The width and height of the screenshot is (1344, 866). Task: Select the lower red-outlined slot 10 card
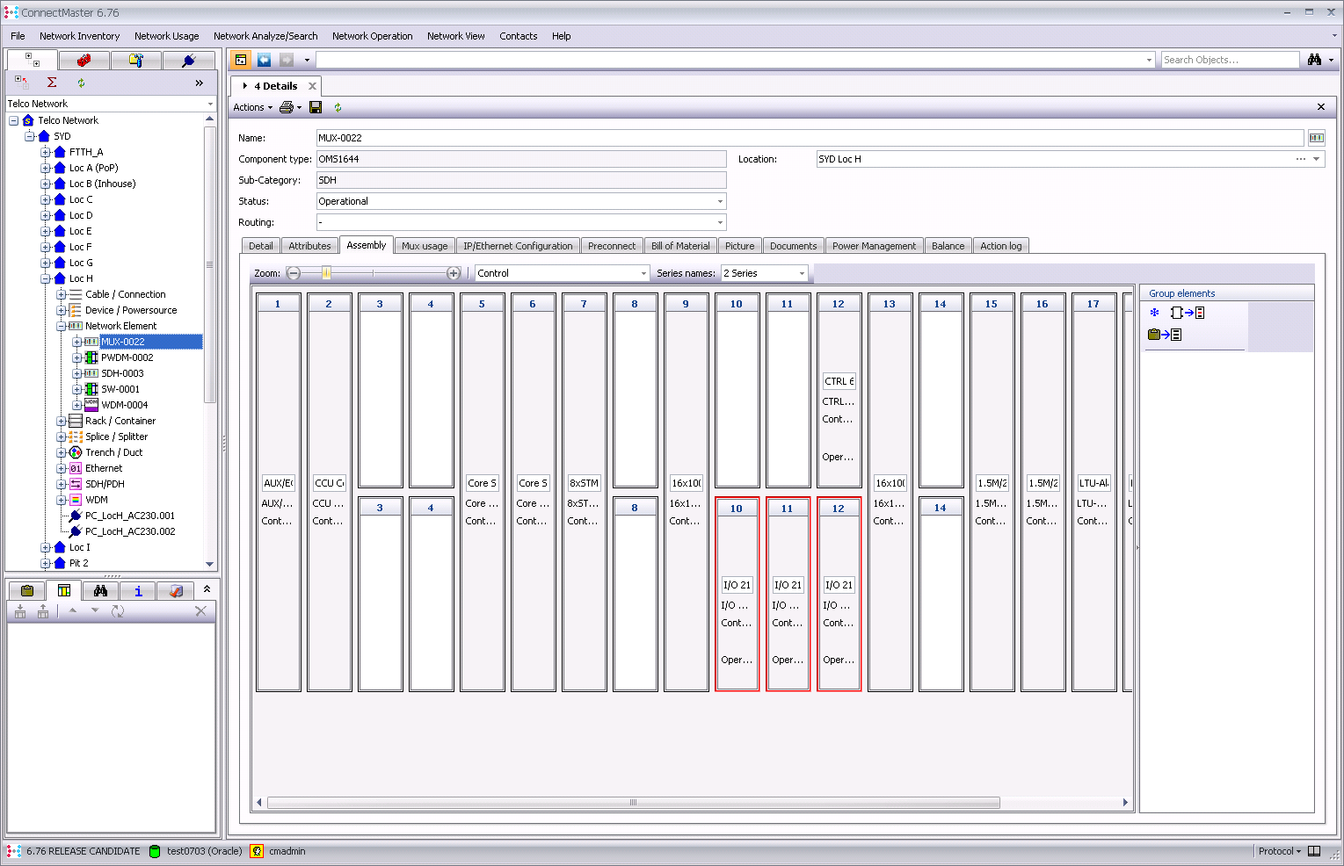tap(737, 595)
